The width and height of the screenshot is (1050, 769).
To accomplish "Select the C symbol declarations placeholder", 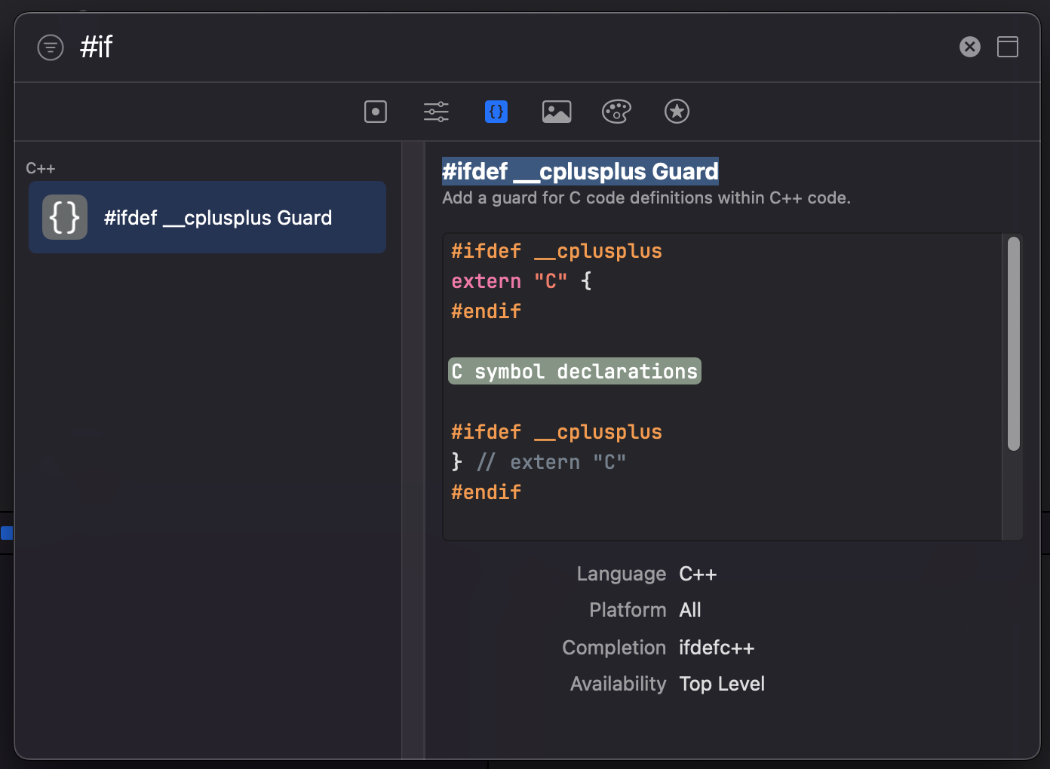I will [575, 371].
